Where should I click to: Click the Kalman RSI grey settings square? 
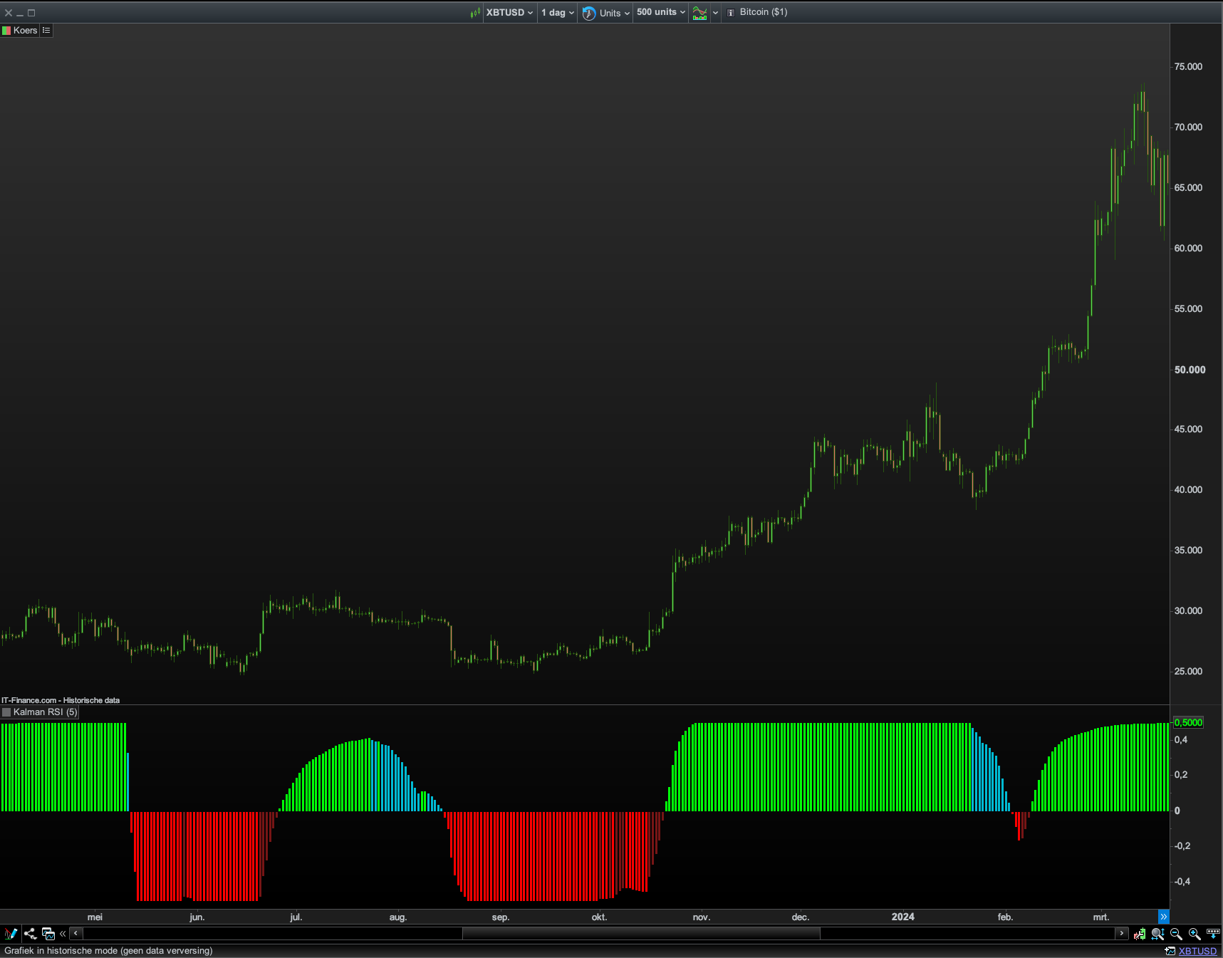coord(6,712)
